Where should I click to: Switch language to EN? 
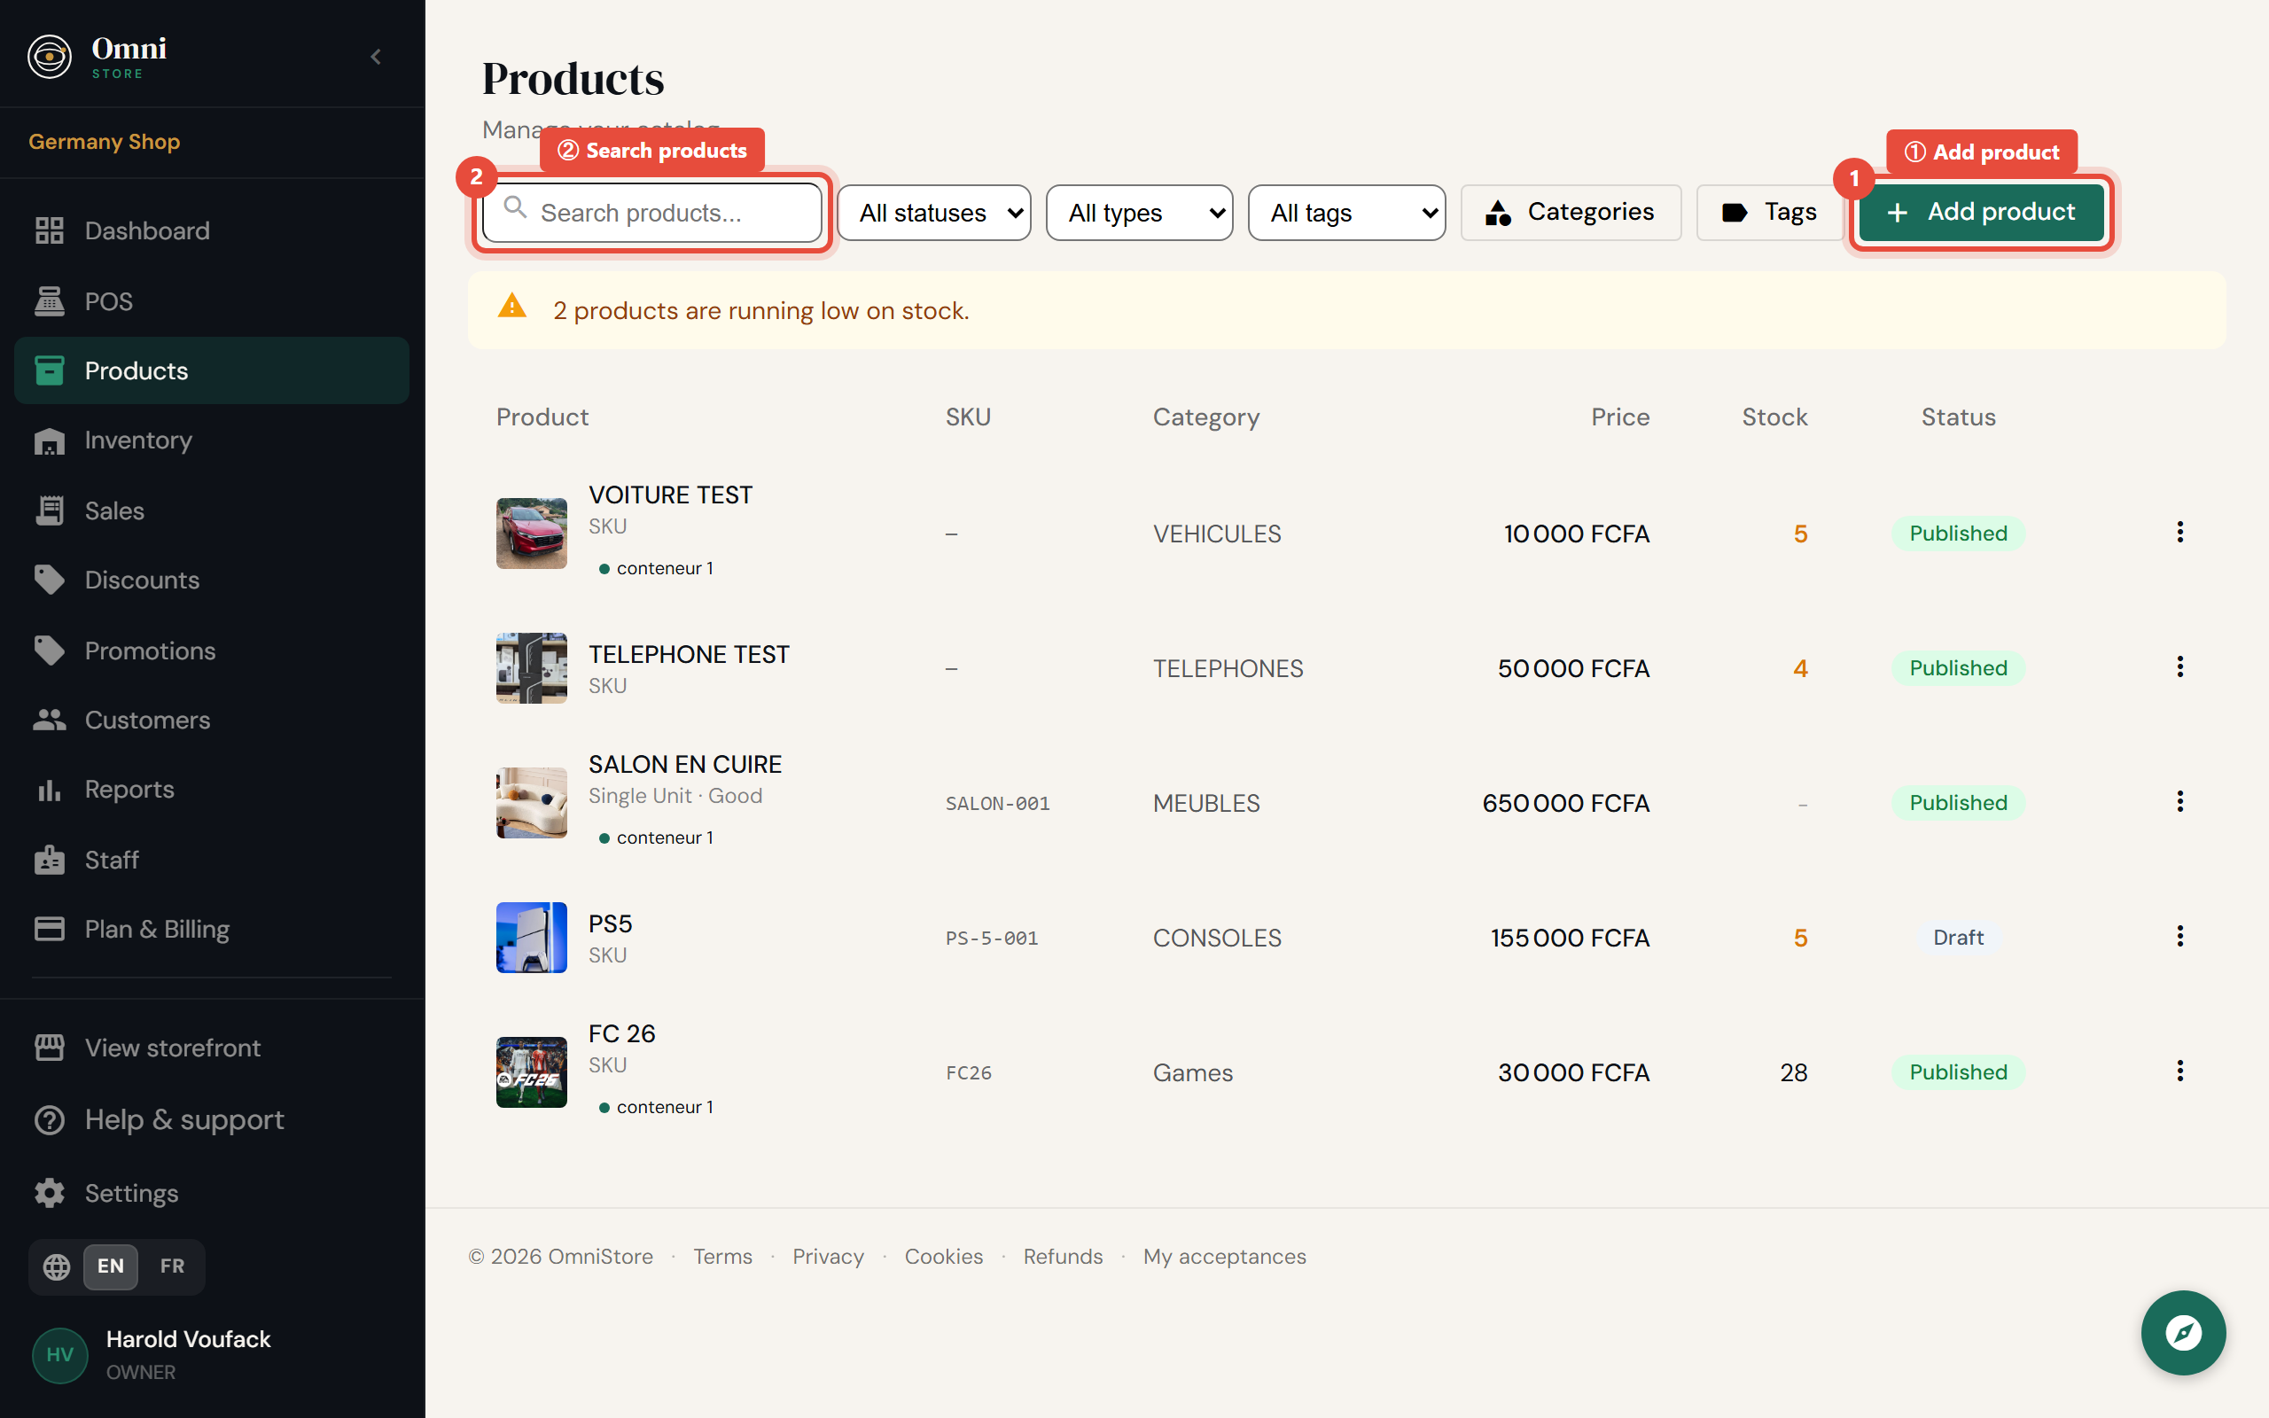(x=111, y=1267)
